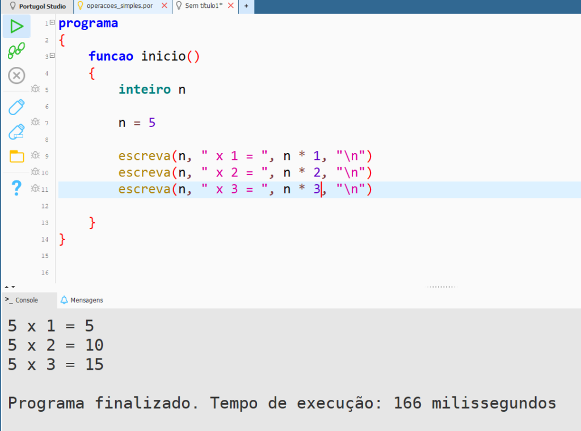Click the dotted divider handle above the console

coord(441,287)
